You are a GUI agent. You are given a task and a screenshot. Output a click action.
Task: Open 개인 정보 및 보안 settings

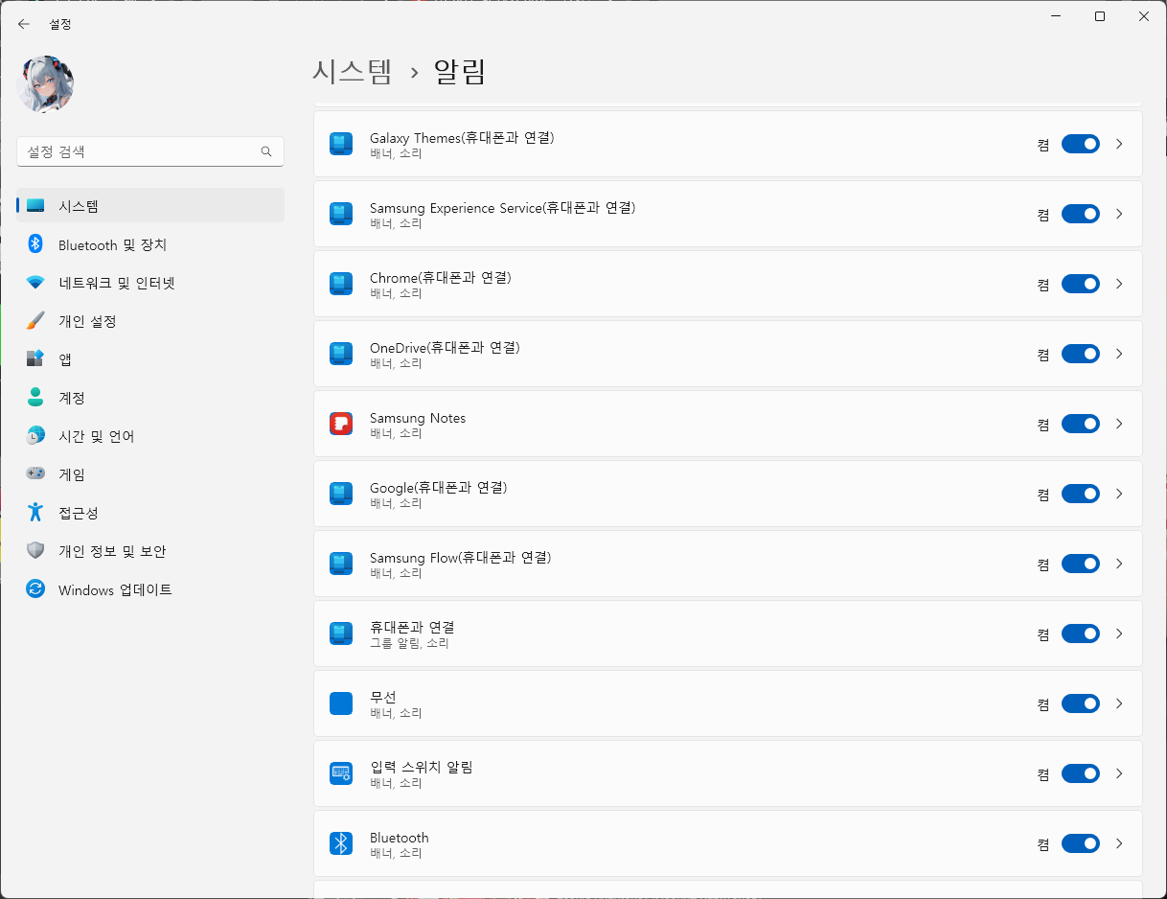150,551
